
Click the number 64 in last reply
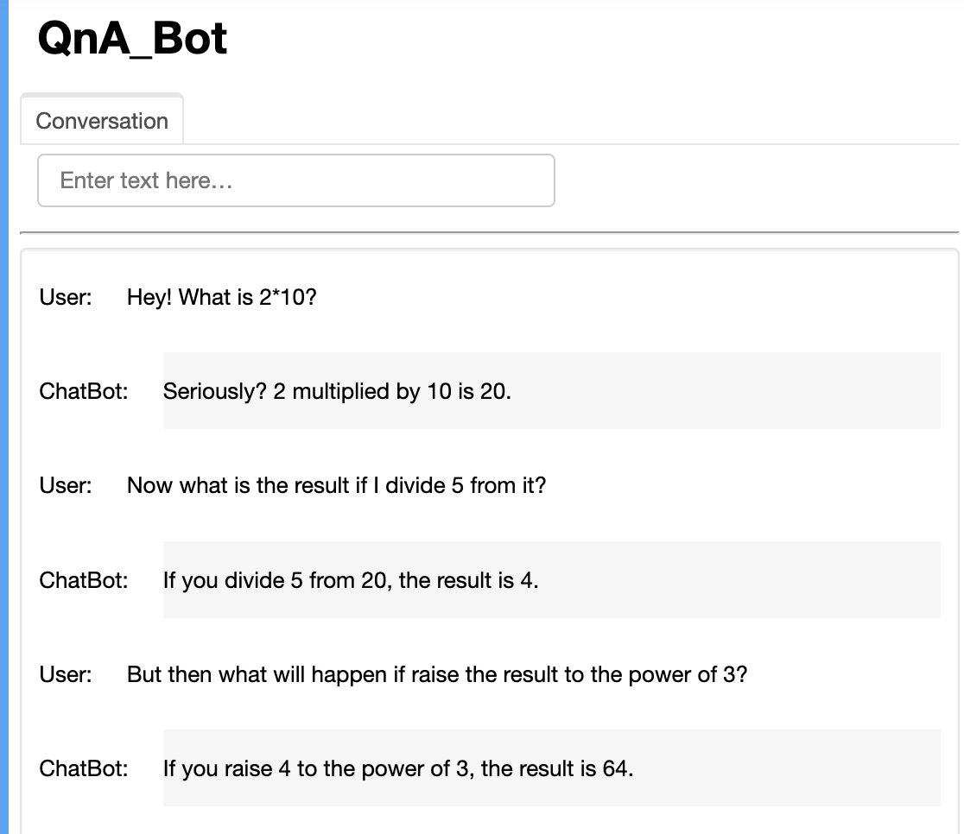(618, 768)
